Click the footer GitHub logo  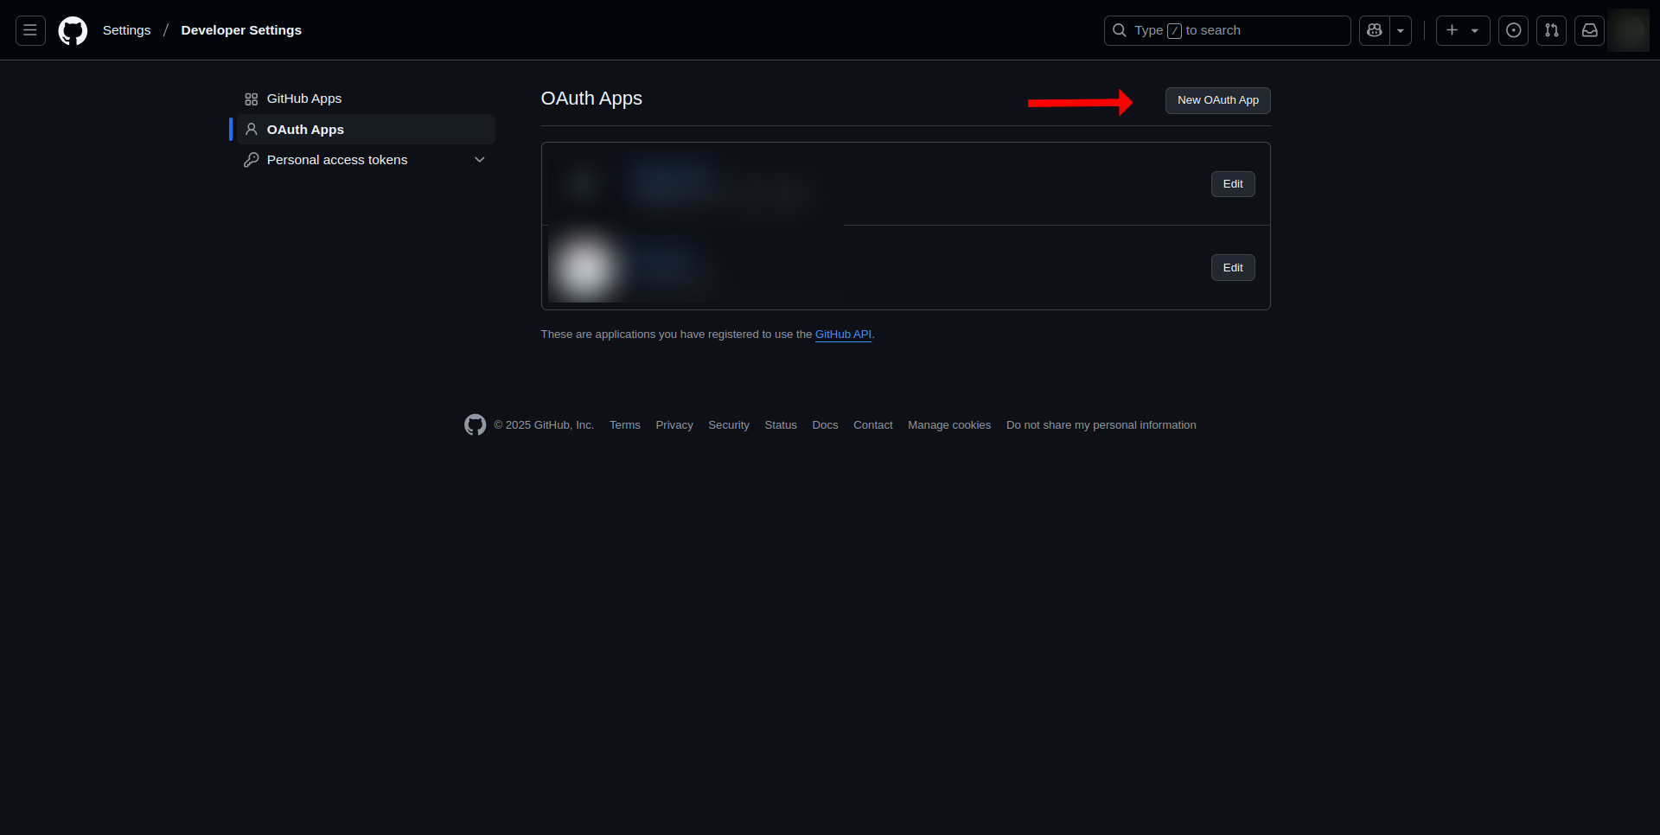point(475,424)
